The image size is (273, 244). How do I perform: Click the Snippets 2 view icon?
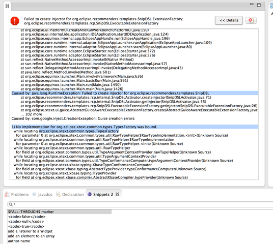coord(90,194)
